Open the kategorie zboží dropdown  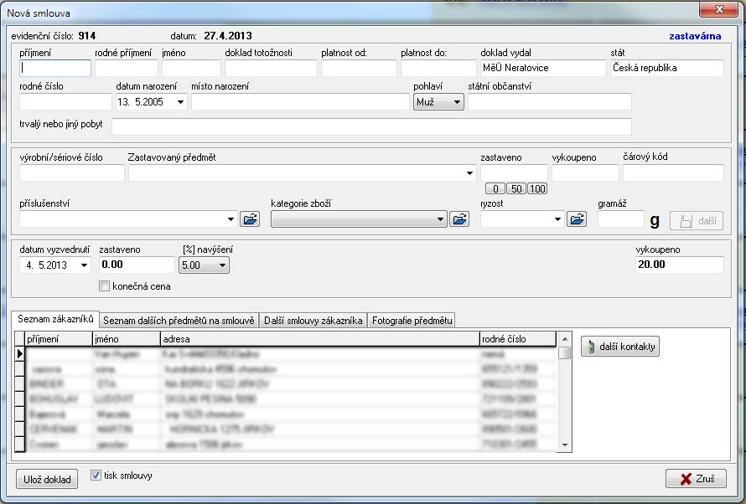pyautogui.click(x=359, y=219)
